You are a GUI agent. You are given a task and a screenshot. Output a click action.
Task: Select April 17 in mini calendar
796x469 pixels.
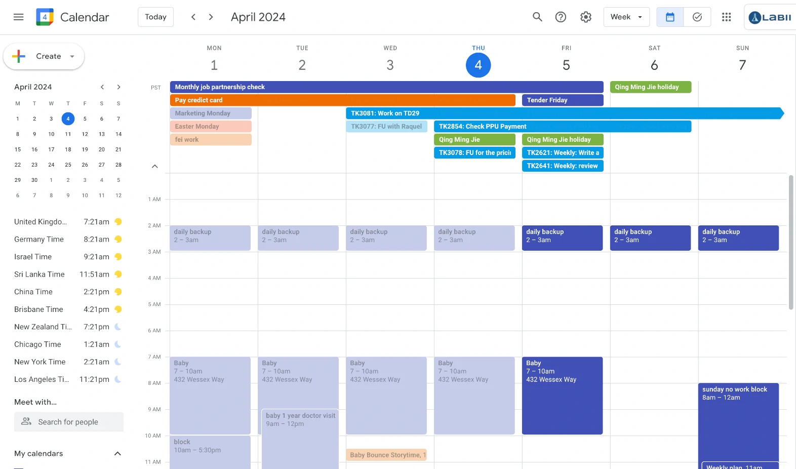tap(51, 149)
